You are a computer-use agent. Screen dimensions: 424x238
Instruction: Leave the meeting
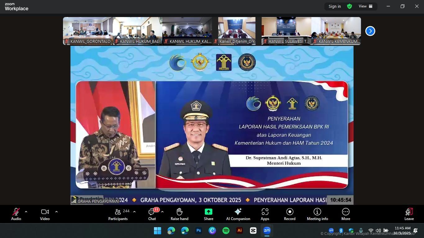(409, 214)
